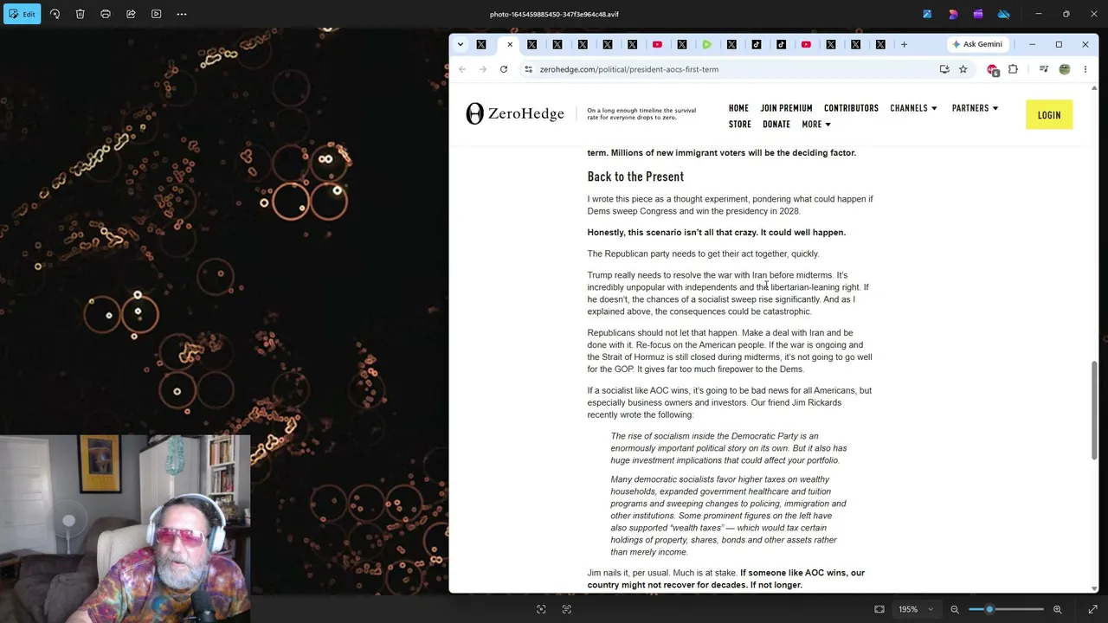Open the Chrome three-dot menu

(1085, 69)
